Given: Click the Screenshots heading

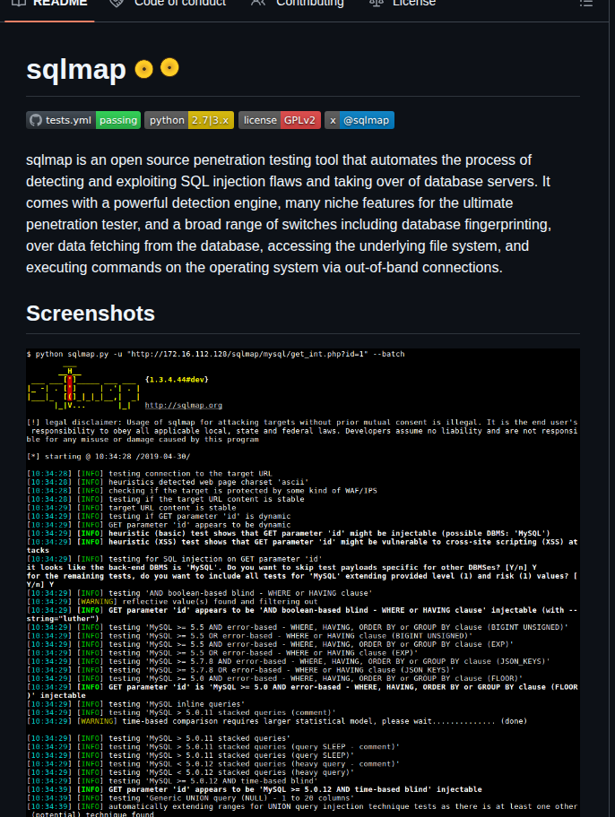Looking at the screenshot, I should pyautogui.click(x=91, y=314).
